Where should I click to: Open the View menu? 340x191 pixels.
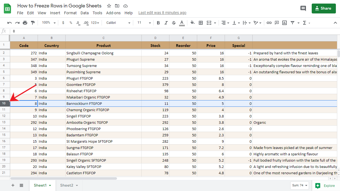tap(42, 13)
